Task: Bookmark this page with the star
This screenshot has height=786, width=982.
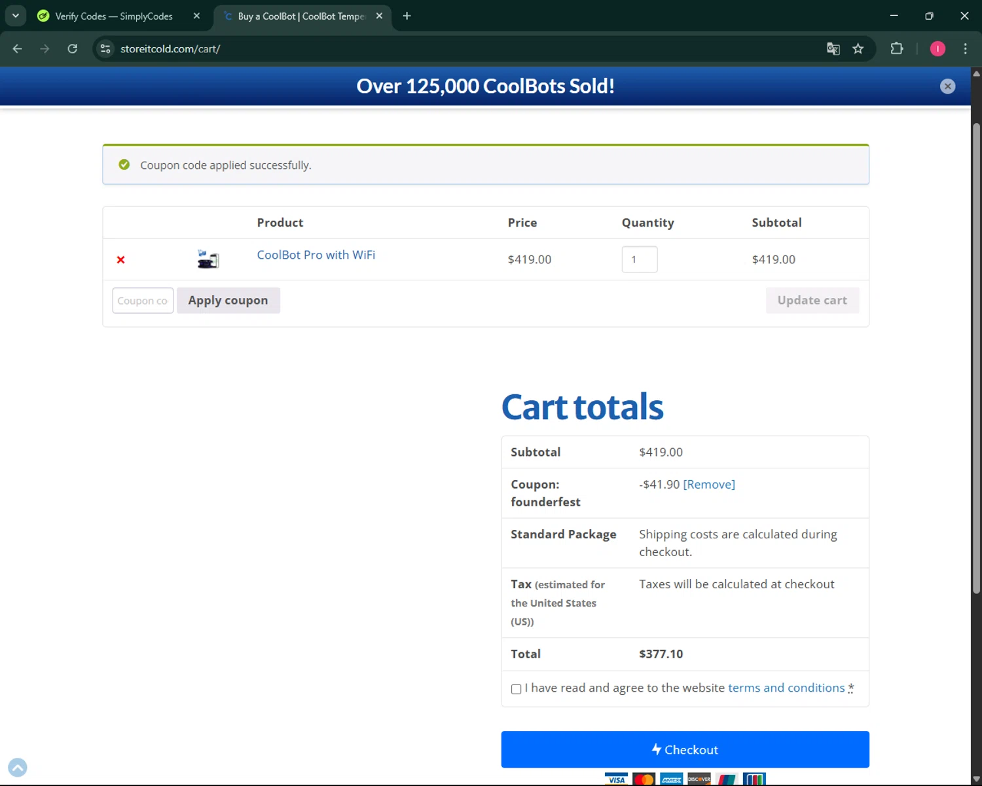Action: pyautogui.click(x=858, y=48)
